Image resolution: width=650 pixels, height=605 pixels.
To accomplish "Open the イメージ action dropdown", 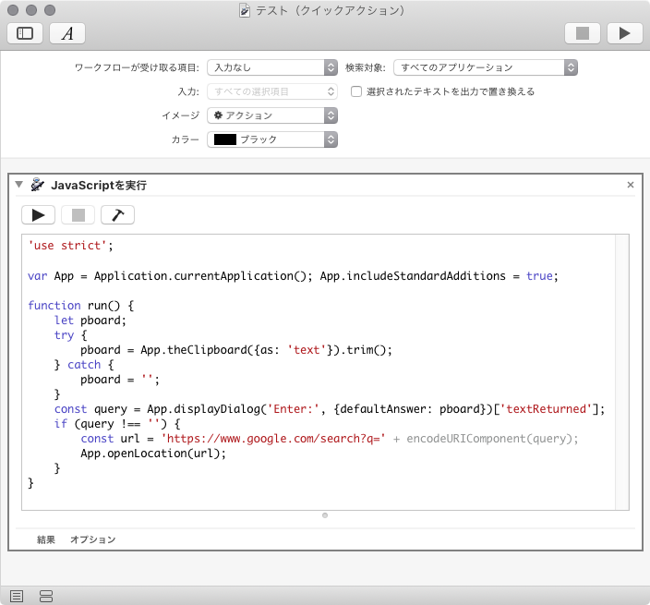I will [x=271, y=115].
